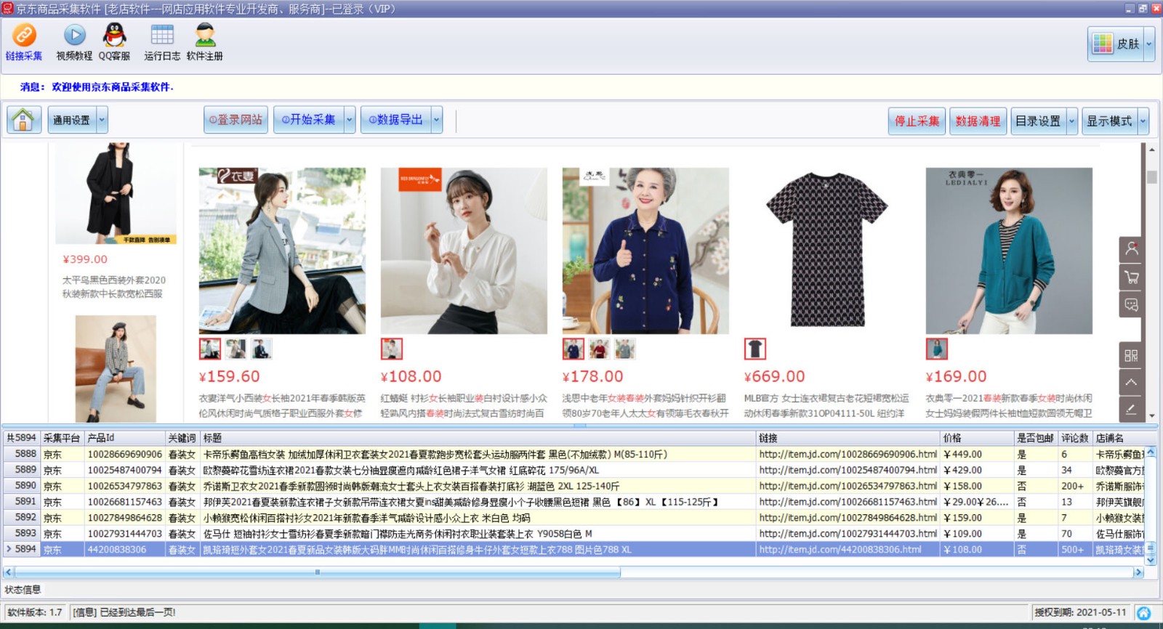Select row 5888 in the data table
Viewport: 1163px width, 629px height.
pyautogui.click(x=574, y=454)
